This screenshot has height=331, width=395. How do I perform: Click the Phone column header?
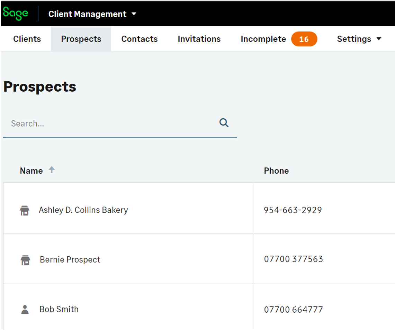(x=276, y=171)
